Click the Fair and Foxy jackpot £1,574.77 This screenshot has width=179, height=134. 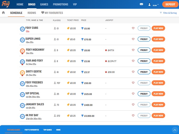(111, 61)
